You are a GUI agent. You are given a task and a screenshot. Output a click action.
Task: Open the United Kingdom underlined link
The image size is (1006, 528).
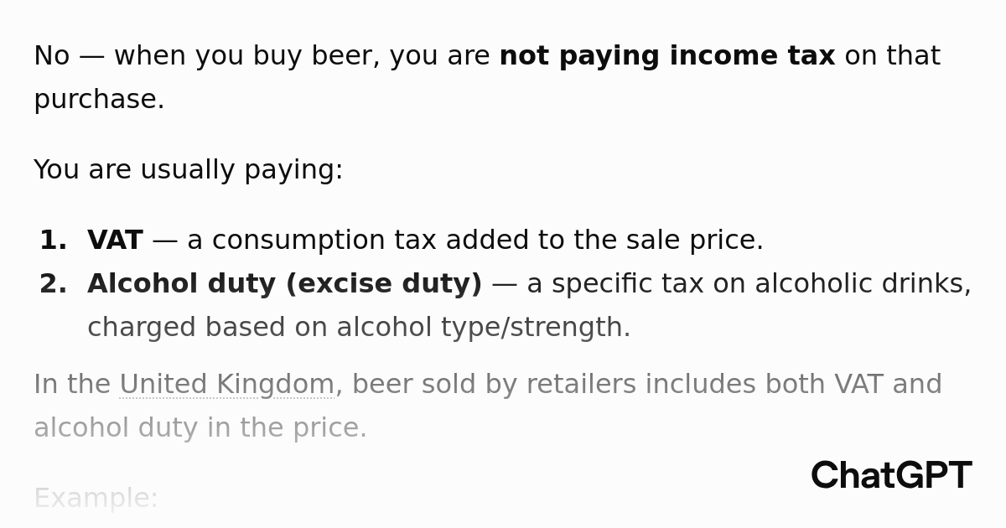(x=227, y=385)
